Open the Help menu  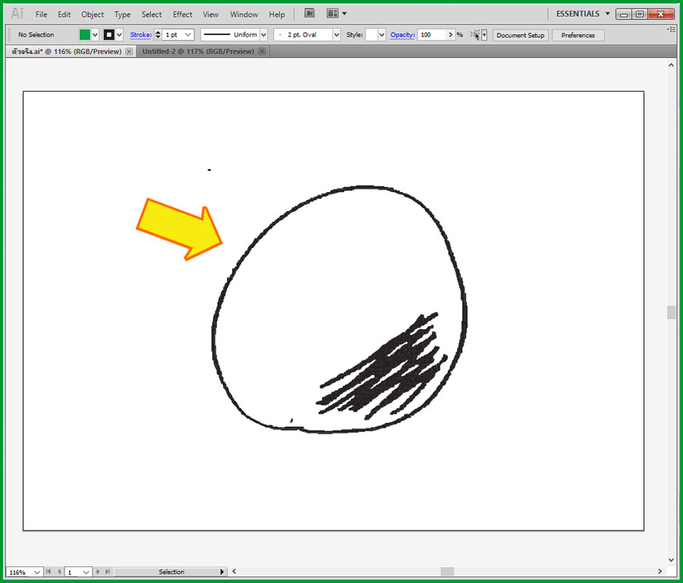tap(276, 14)
